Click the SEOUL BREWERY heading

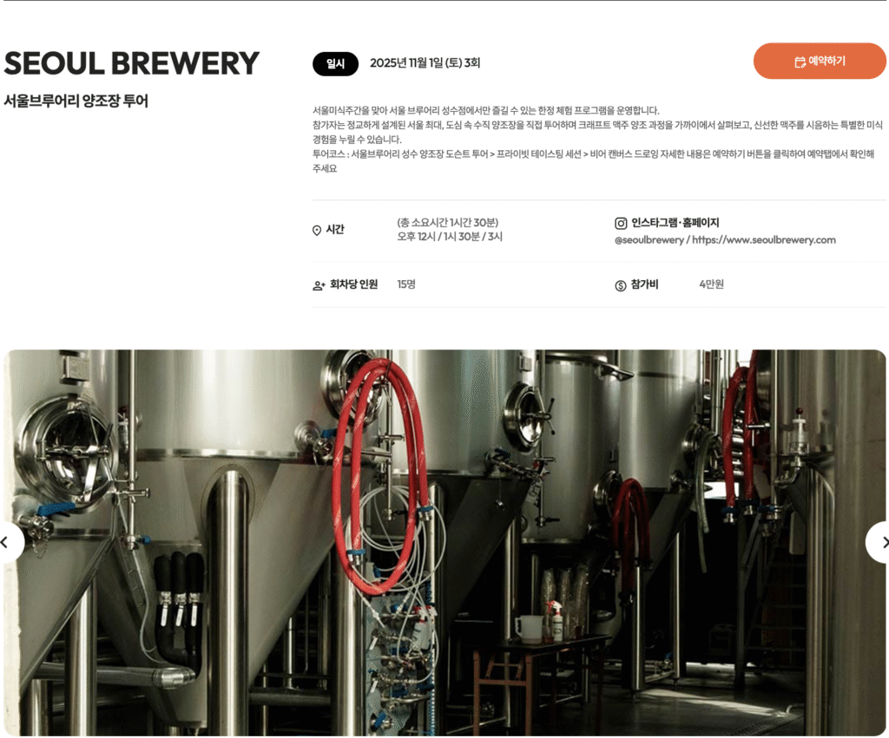click(131, 62)
